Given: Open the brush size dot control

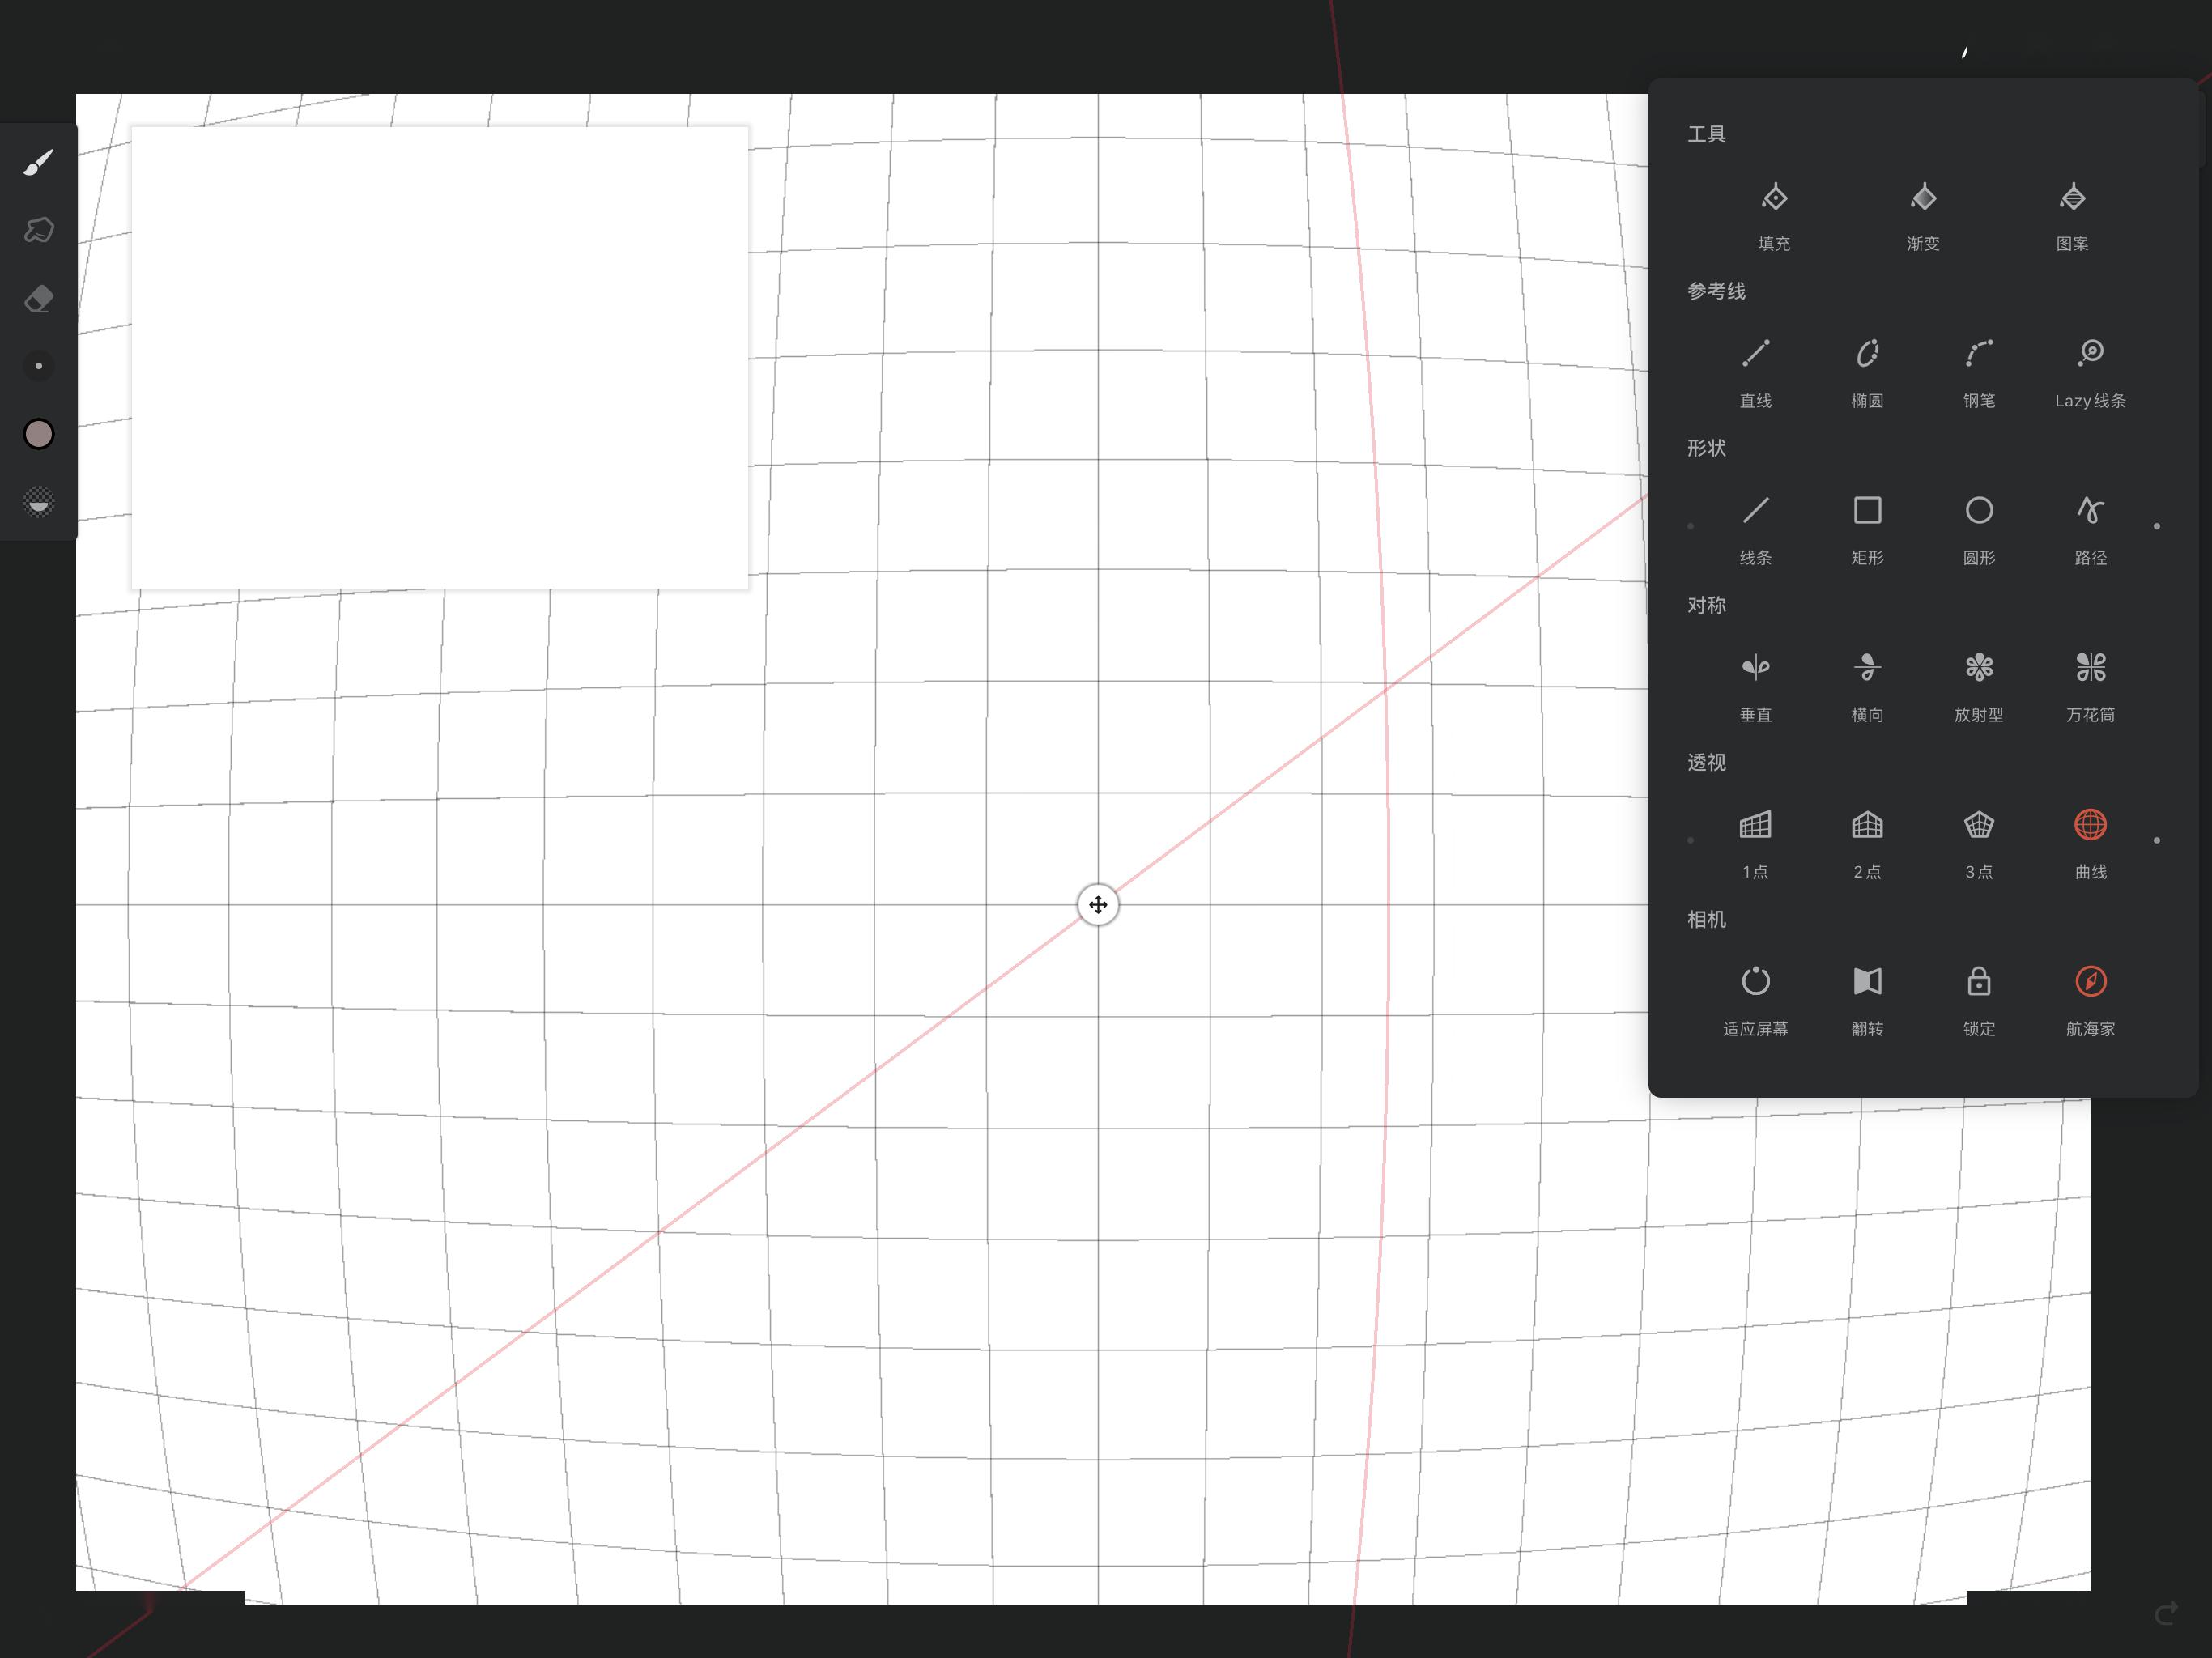Looking at the screenshot, I should click(x=38, y=366).
